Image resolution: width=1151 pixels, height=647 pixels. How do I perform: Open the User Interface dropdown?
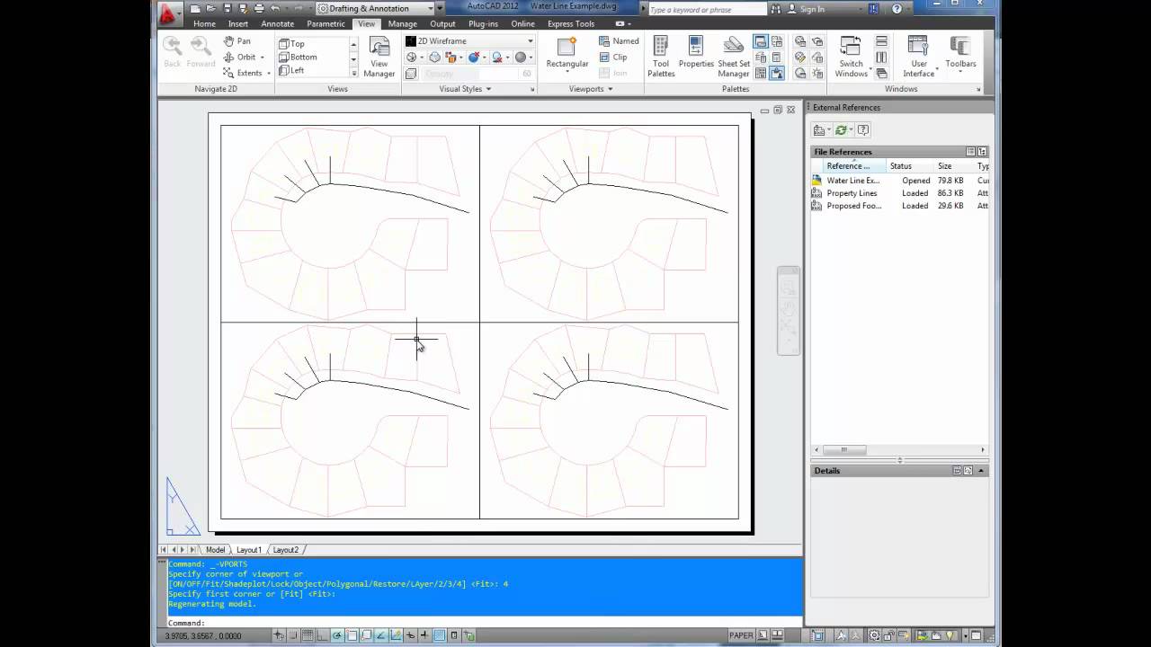coord(919,57)
